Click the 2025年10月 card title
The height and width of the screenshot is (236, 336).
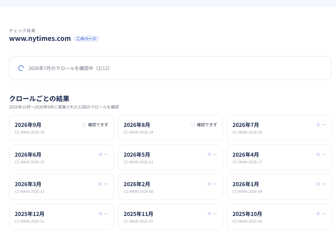247,214
